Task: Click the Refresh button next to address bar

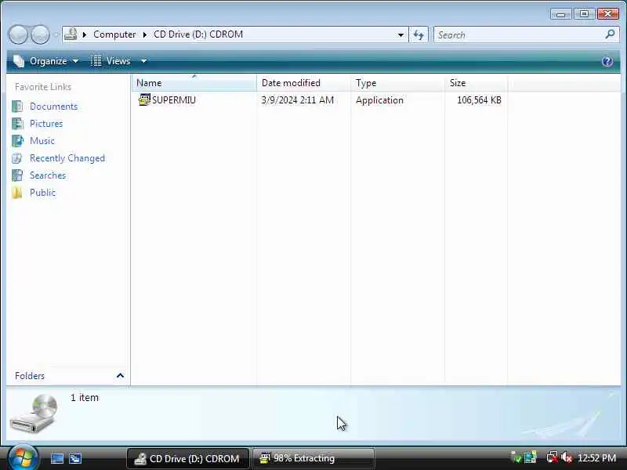Action: pos(419,34)
